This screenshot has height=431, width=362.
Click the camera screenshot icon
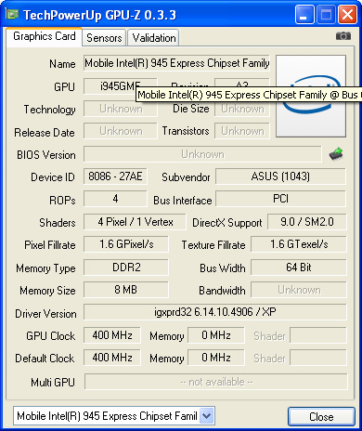343,36
